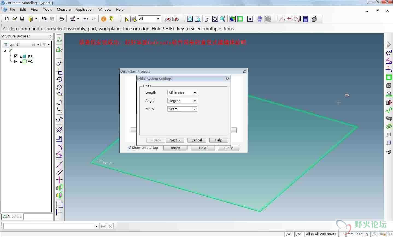Click the previous view arrow icon
393x237 pixels.
click(x=250, y=19)
